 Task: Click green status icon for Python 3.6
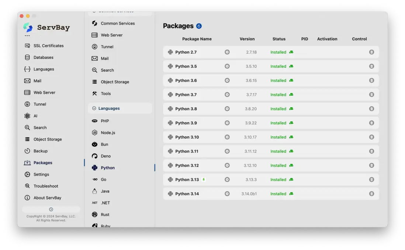point(291,81)
